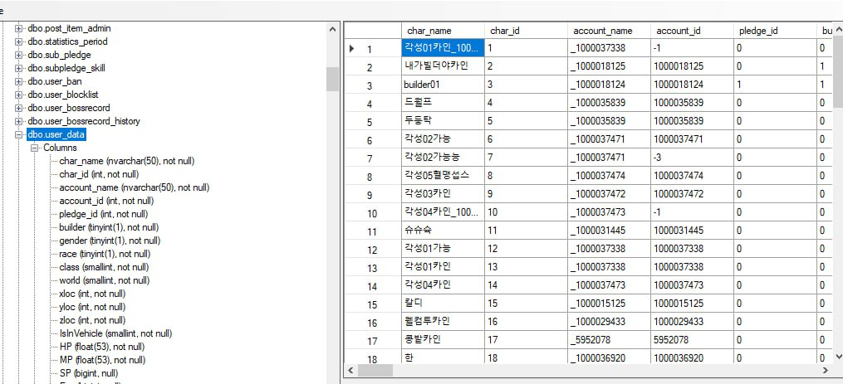843x384 pixels.
Task: Sort grid by account_id column header
Action: 691,31
